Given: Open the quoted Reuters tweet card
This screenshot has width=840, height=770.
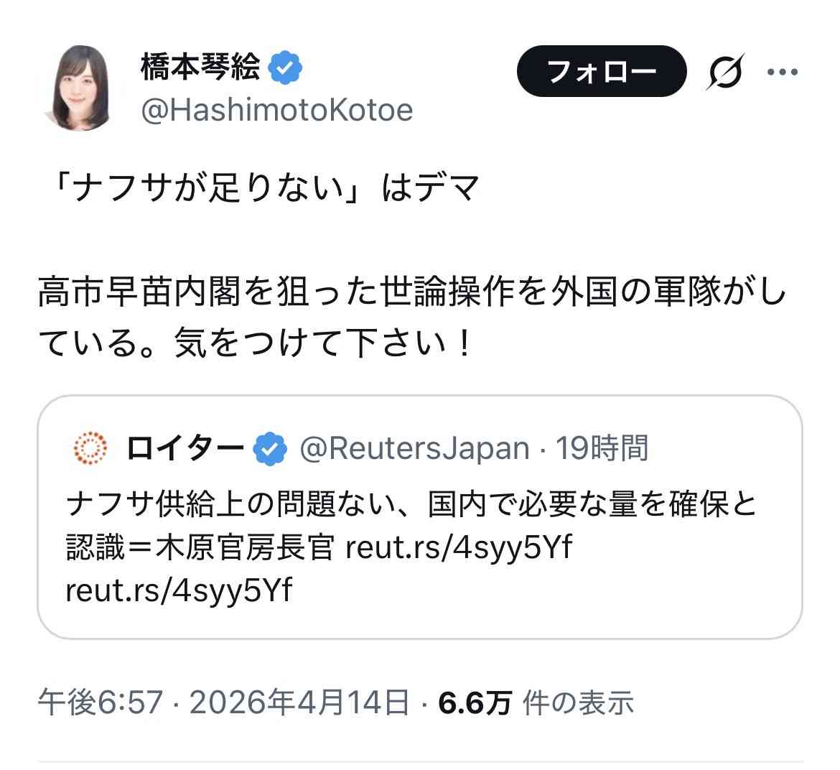Looking at the screenshot, I should [x=420, y=517].
